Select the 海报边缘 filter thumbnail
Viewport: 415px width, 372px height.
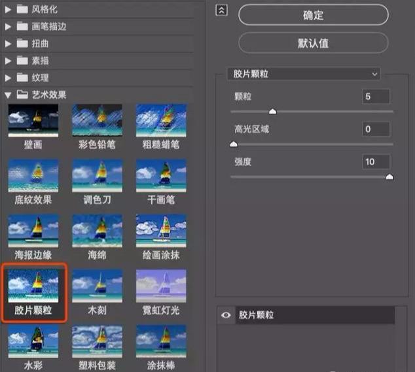[x=33, y=231]
